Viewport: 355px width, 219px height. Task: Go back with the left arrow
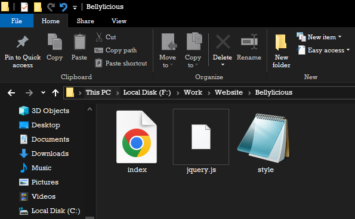(11, 93)
